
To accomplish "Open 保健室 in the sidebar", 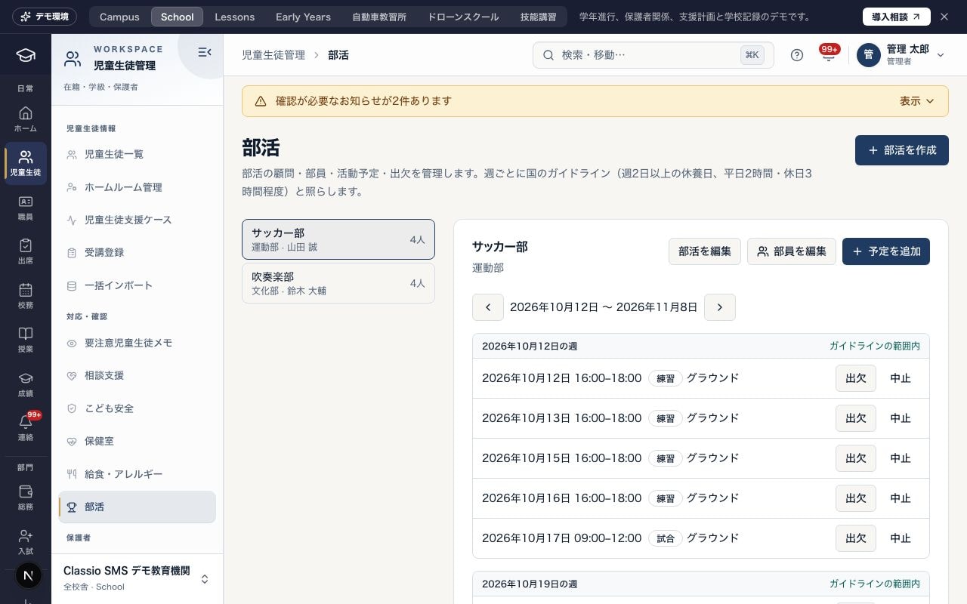I will click(x=137, y=441).
